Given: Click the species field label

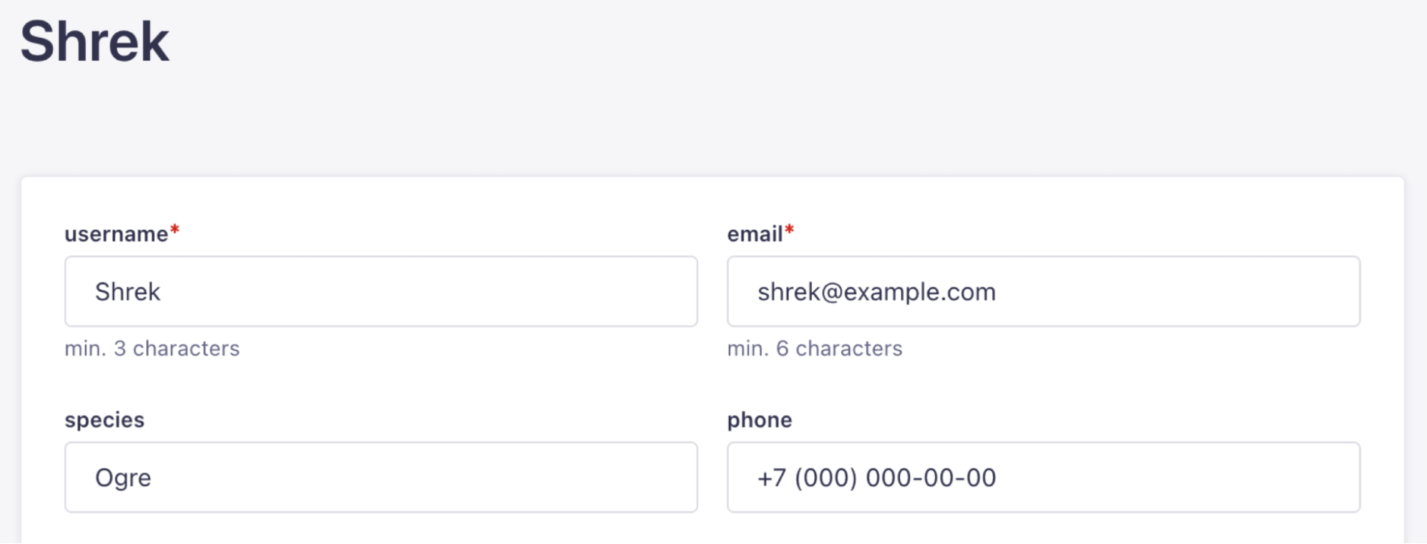Looking at the screenshot, I should (x=104, y=420).
